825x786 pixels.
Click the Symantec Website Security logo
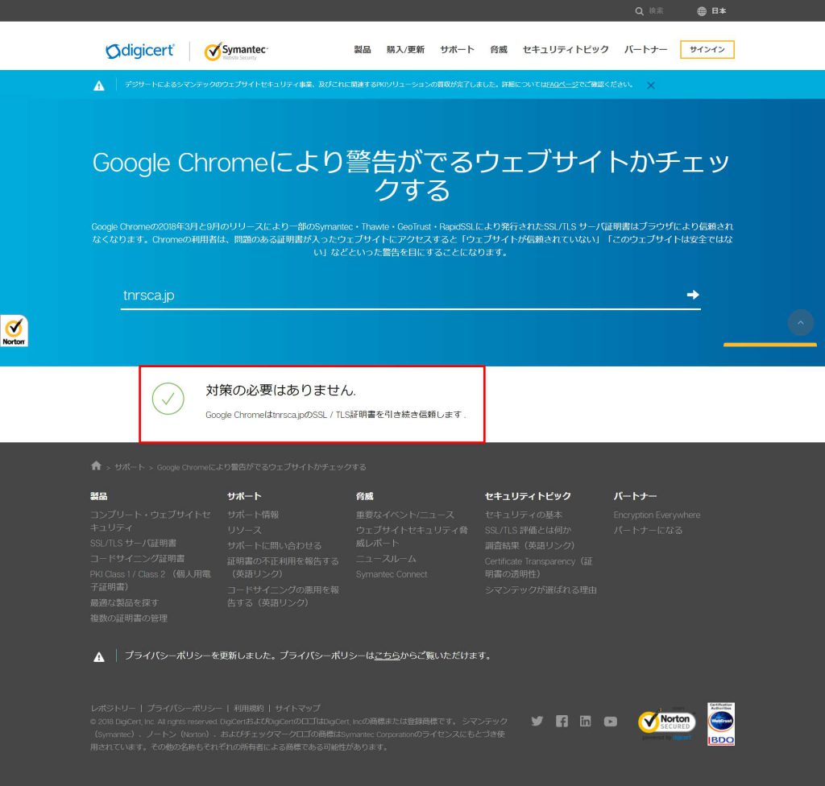[236, 51]
